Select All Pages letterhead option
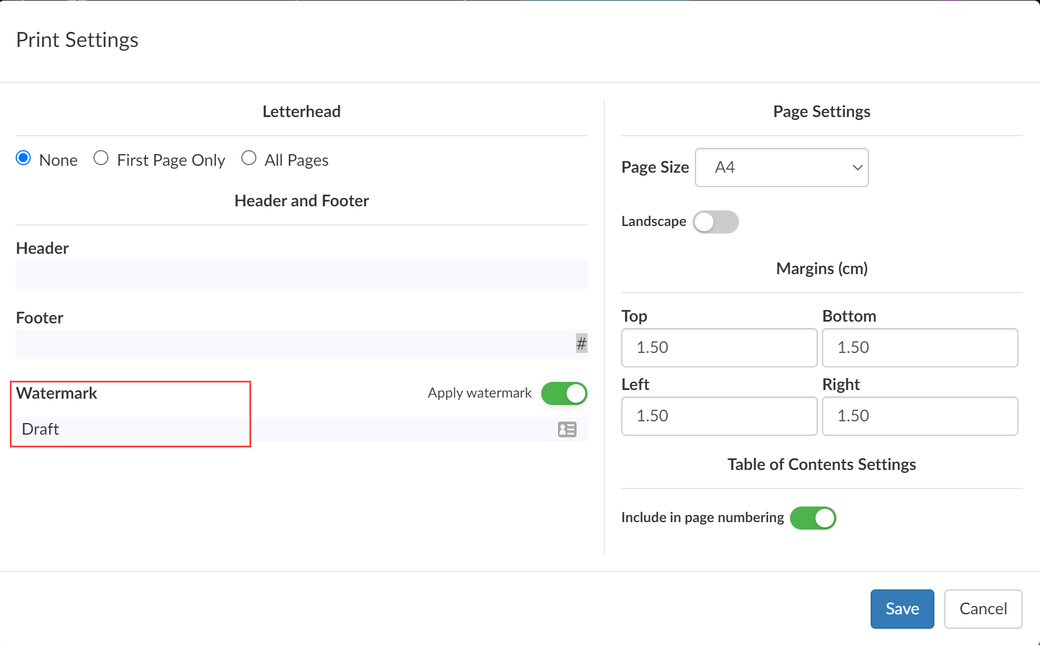The width and height of the screenshot is (1040, 645). click(x=249, y=158)
